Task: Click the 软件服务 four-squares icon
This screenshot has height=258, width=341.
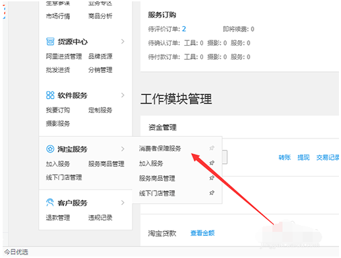Action: (x=50, y=95)
